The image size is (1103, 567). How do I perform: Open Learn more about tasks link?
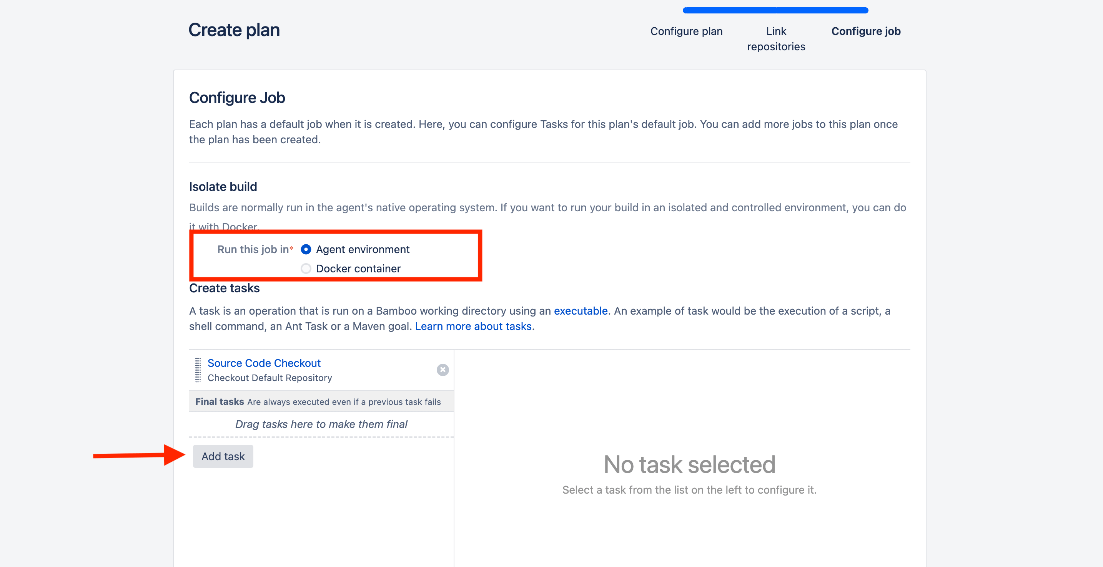473,326
